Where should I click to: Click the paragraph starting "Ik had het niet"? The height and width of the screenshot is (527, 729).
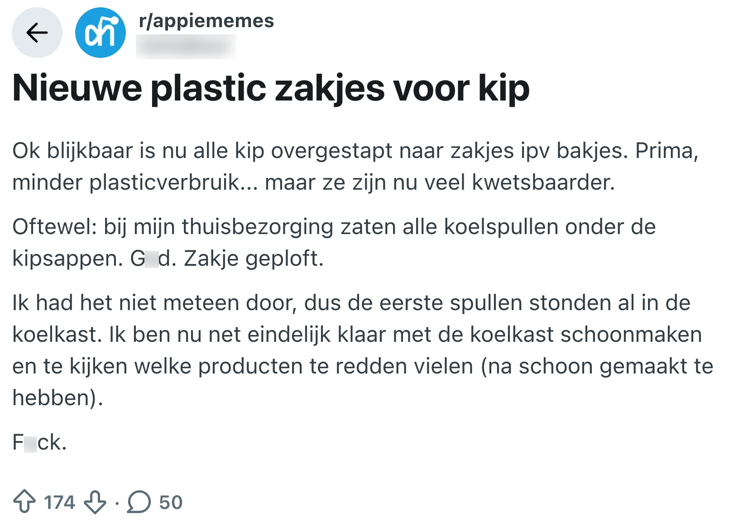(362, 350)
